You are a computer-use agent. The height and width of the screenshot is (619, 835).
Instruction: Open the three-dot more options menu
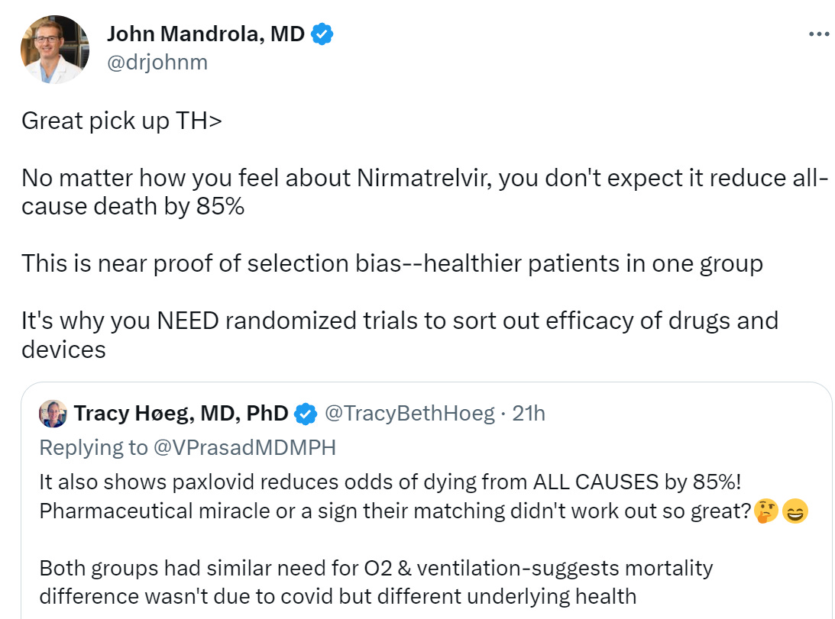pyautogui.click(x=818, y=34)
